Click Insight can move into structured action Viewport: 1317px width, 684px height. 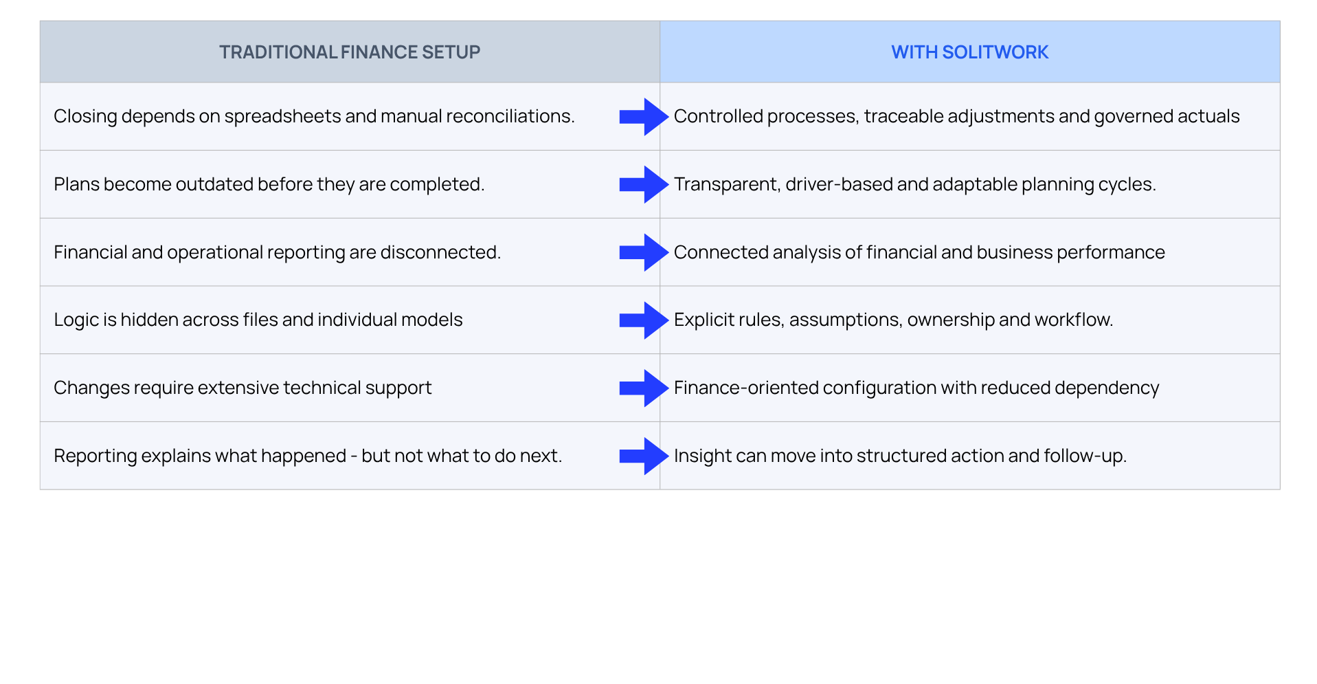tap(900, 456)
